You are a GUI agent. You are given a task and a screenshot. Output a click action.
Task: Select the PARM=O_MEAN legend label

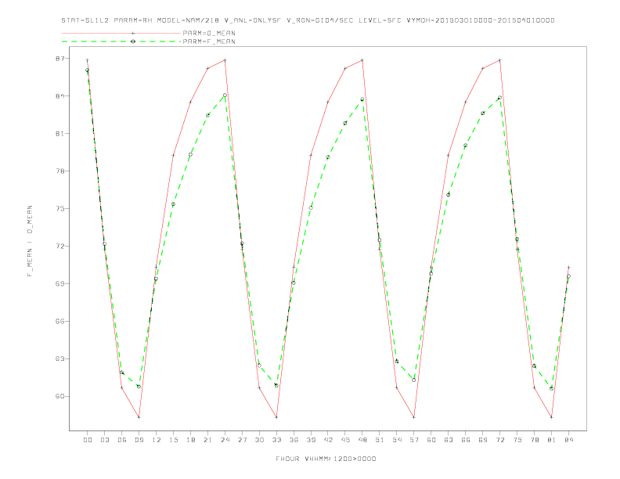(x=209, y=33)
